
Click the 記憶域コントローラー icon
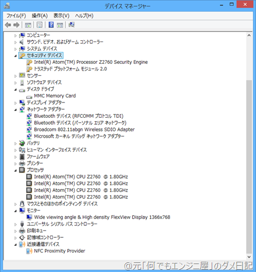22,237
